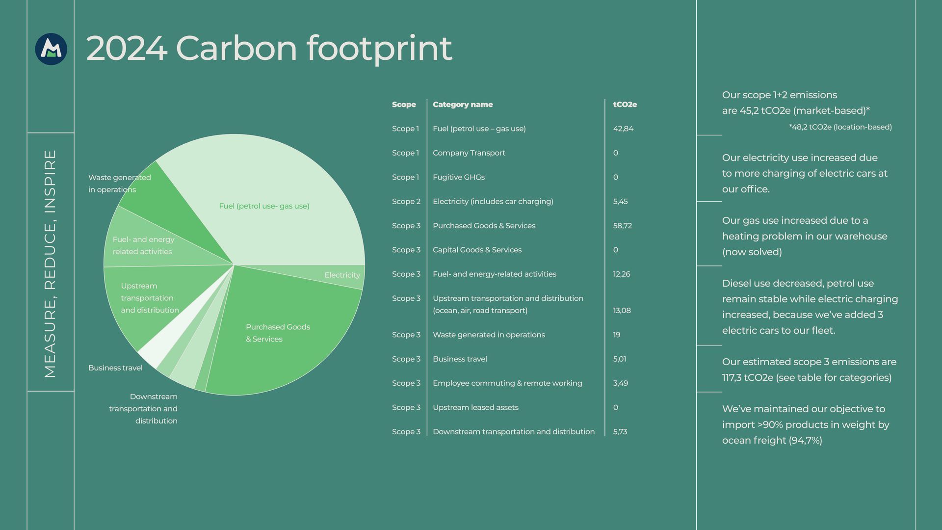Click Employee commuting & remote working row
Viewport: 942px width, 530px height.
point(507,383)
